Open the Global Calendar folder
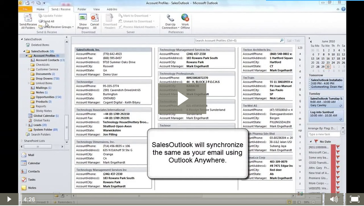The width and height of the screenshot is (364, 206). [x=46, y=116]
